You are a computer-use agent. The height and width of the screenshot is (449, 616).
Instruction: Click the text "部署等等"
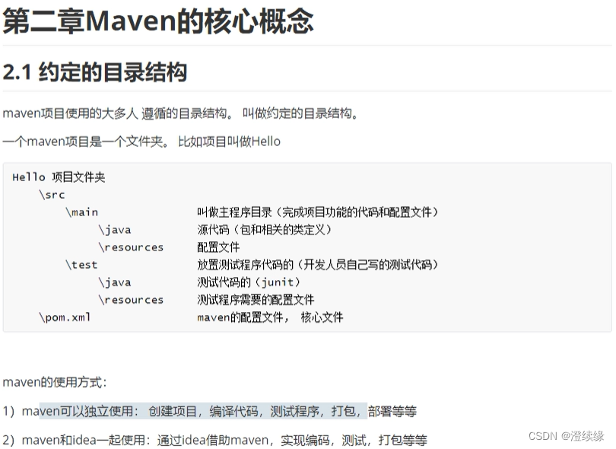[x=392, y=411]
